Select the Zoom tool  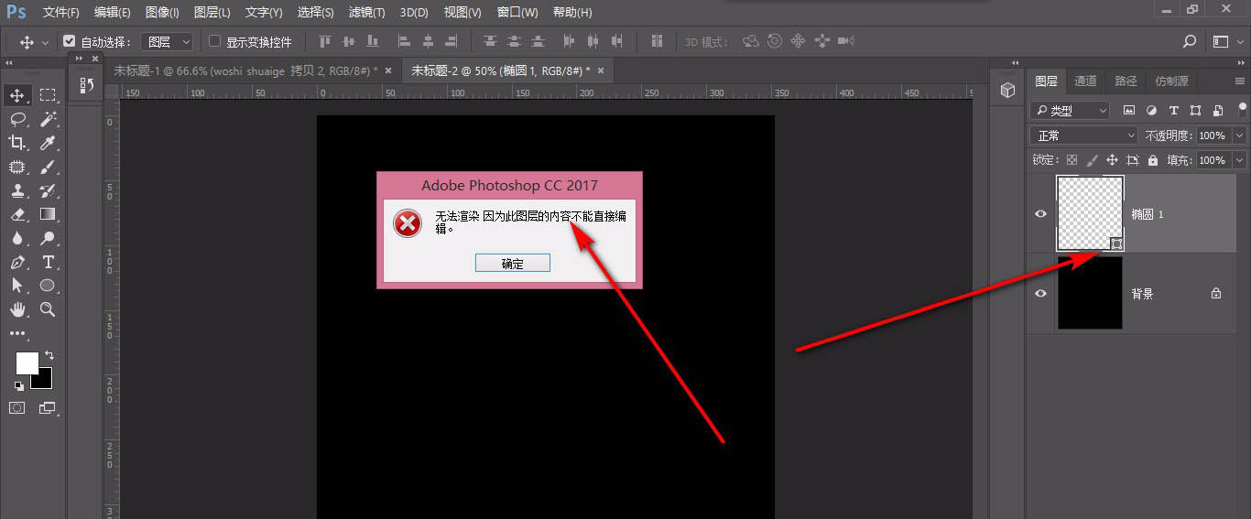point(48,309)
